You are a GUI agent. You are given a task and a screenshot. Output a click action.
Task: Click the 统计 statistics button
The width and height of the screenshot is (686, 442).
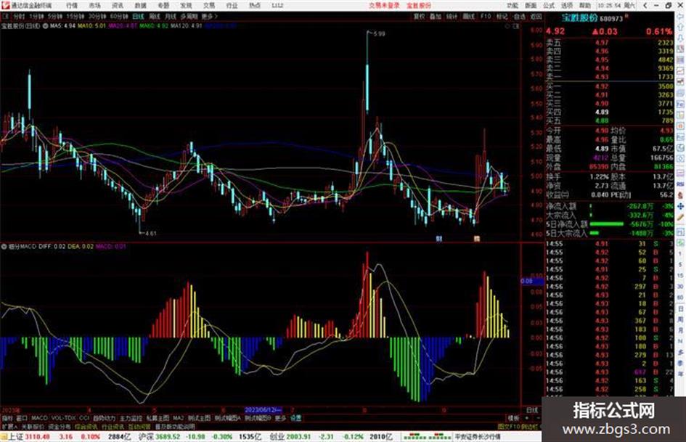point(452,16)
